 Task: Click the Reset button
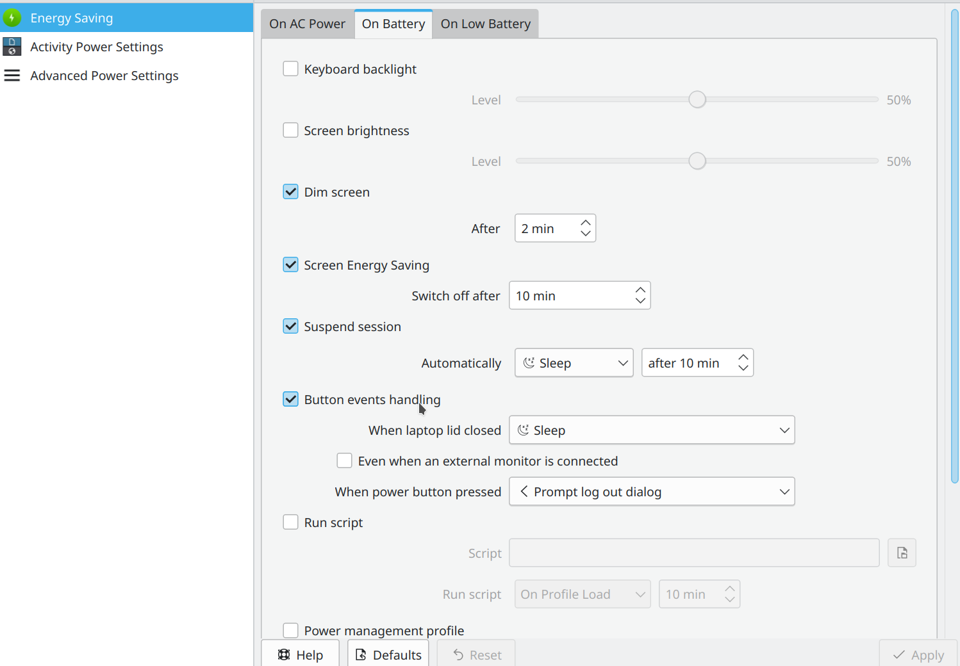click(x=476, y=654)
